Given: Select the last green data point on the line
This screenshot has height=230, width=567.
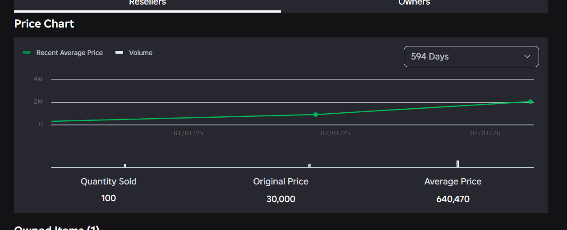Looking at the screenshot, I should pyautogui.click(x=530, y=101).
